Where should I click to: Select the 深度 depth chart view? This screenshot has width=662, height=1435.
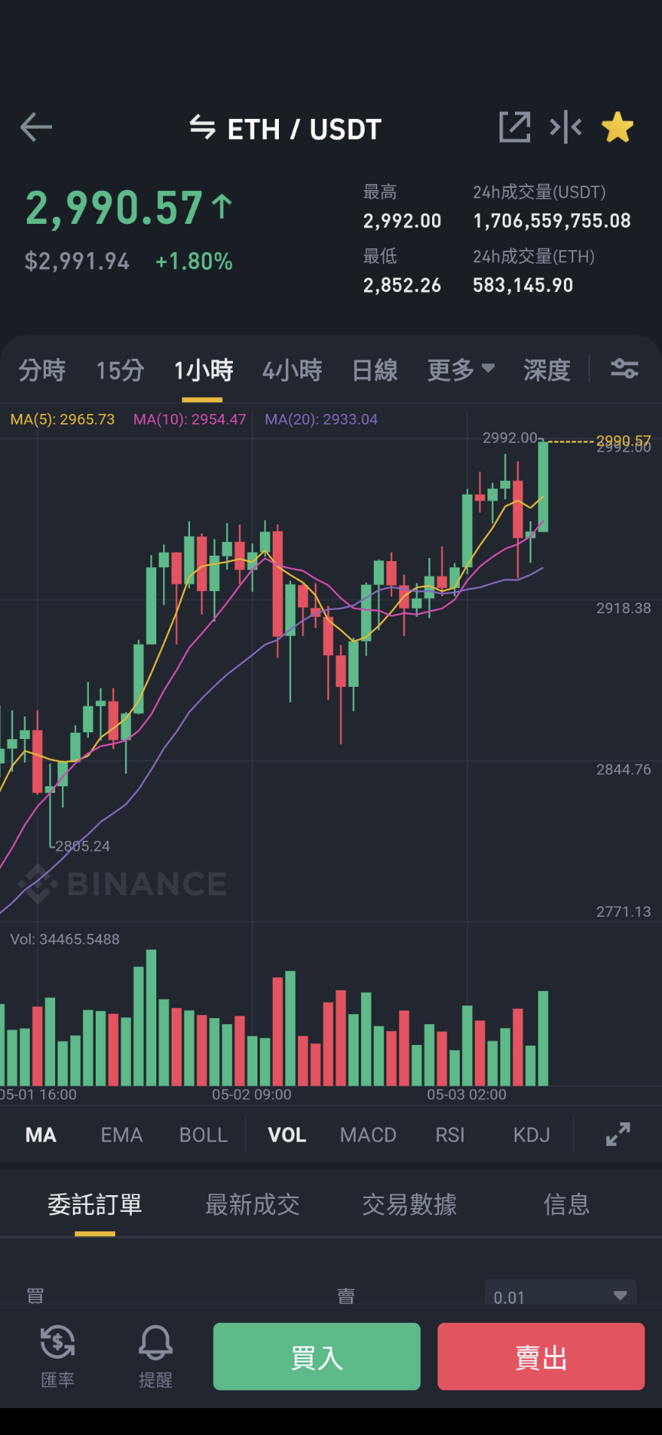click(x=547, y=370)
